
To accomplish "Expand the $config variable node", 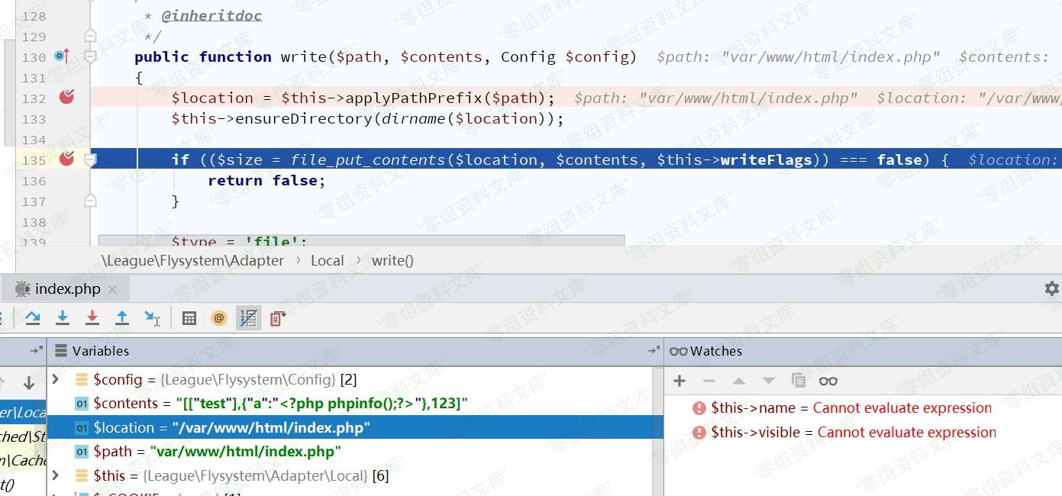I will (56, 379).
